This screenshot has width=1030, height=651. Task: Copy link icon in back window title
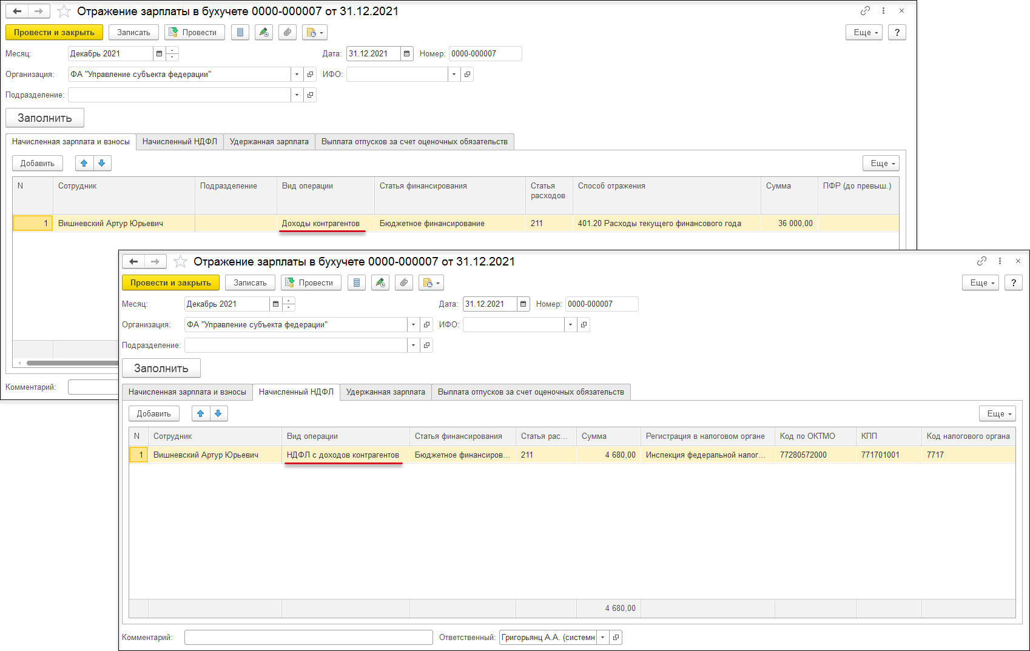(x=865, y=11)
